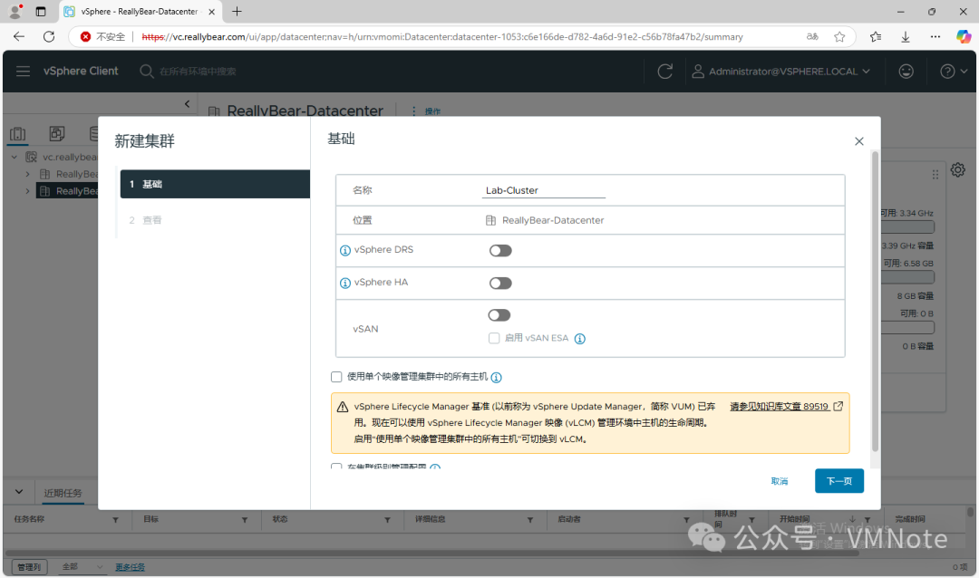Open the settings gear in summary panel
The width and height of the screenshot is (979, 578).
click(958, 169)
